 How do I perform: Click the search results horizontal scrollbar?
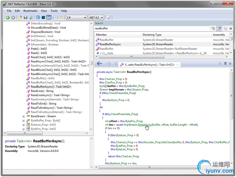[x=132, y=57]
